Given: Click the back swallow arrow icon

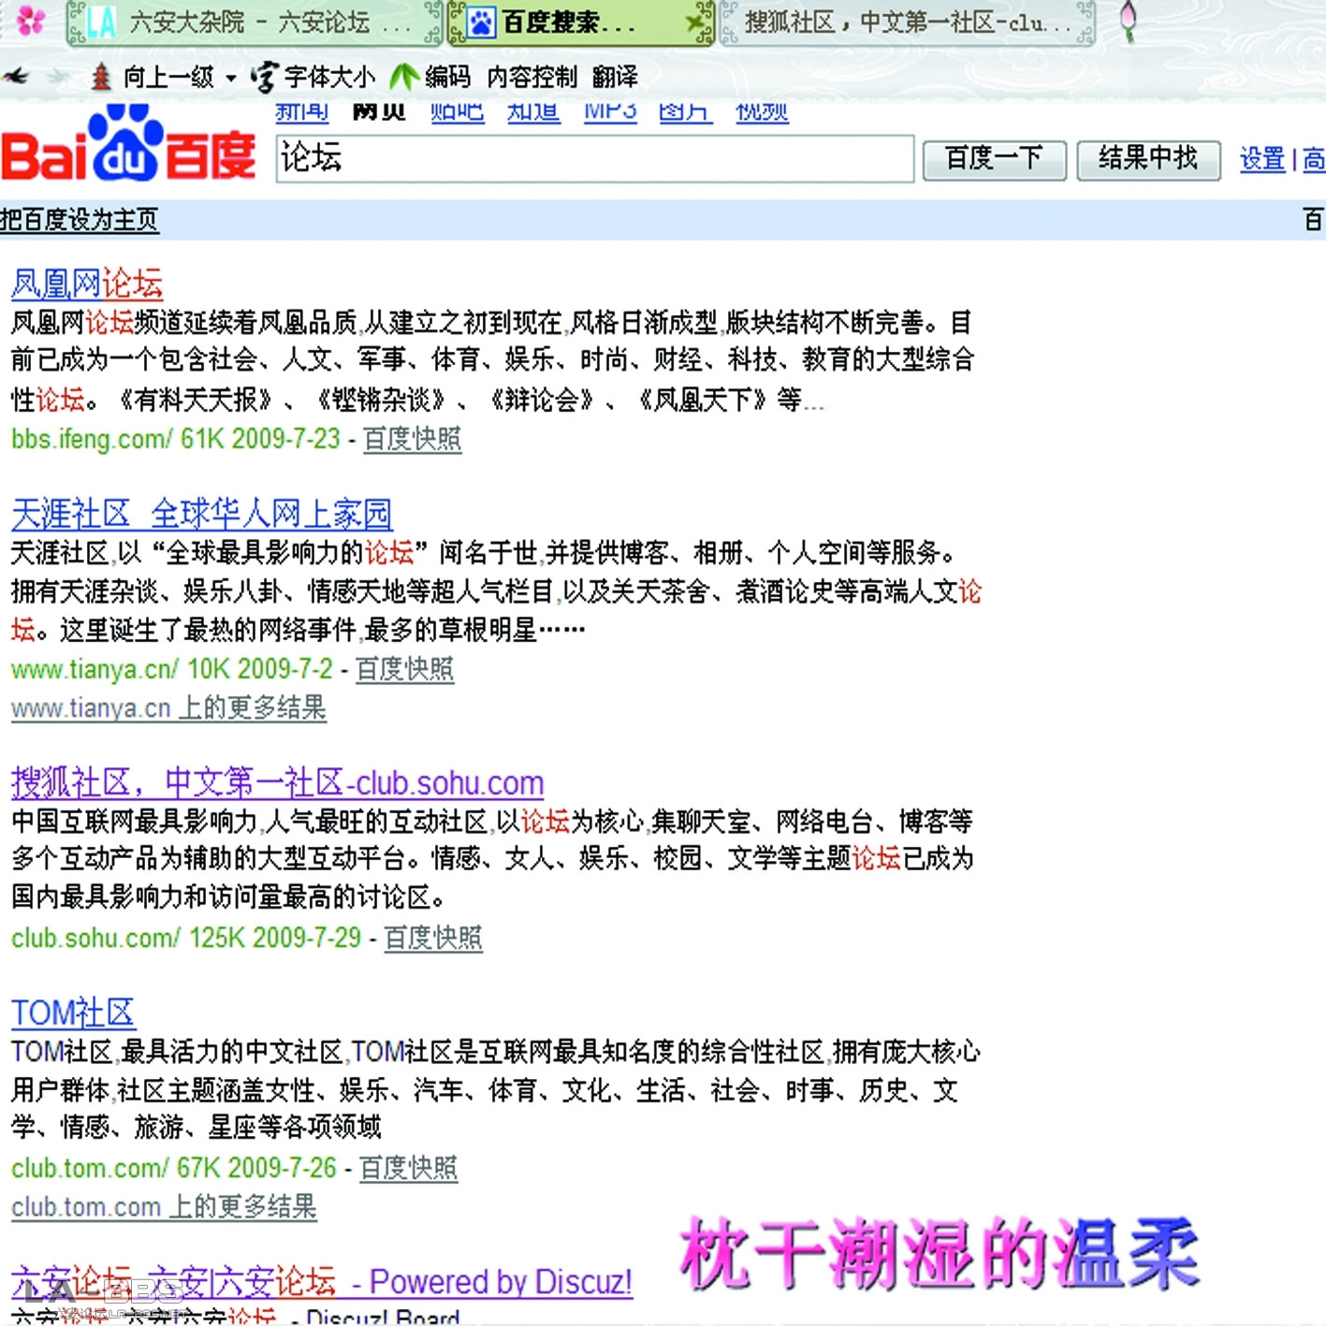Looking at the screenshot, I should point(17,77).
